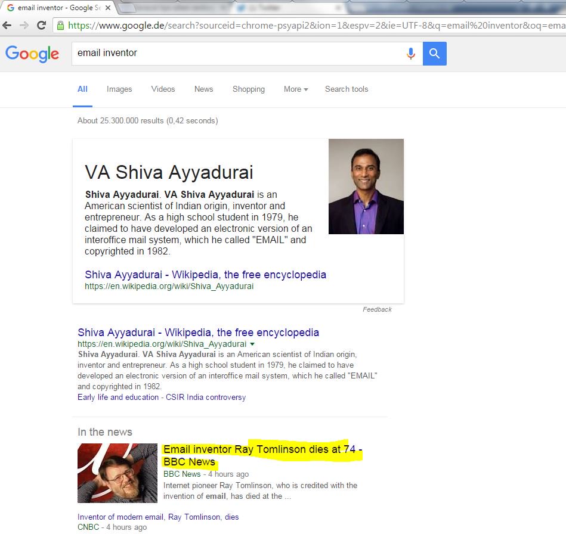
Task: Switch to the Shopping tab
Action: point(248,89)
